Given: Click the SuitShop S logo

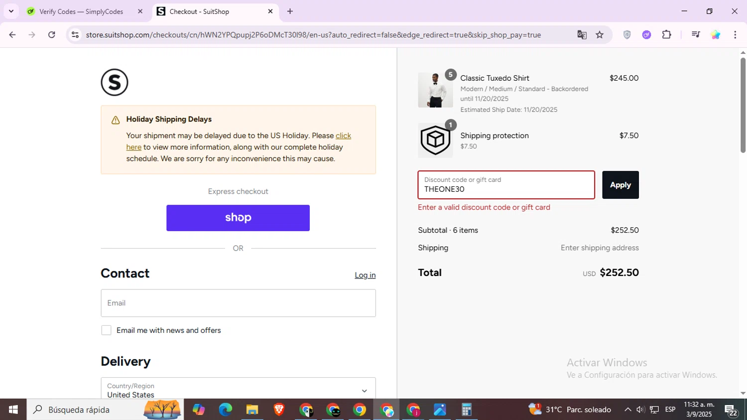Looking at the screenshot, I should tap(115, 82).
